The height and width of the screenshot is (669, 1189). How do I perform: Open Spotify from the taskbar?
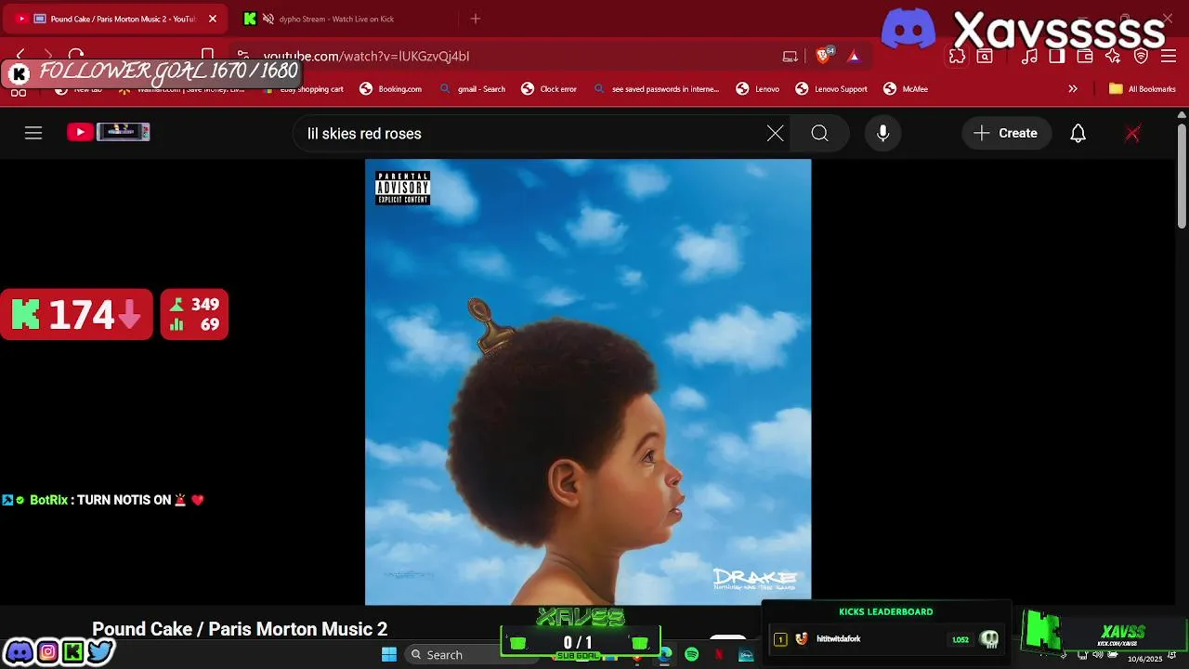[x=691, y=655]
